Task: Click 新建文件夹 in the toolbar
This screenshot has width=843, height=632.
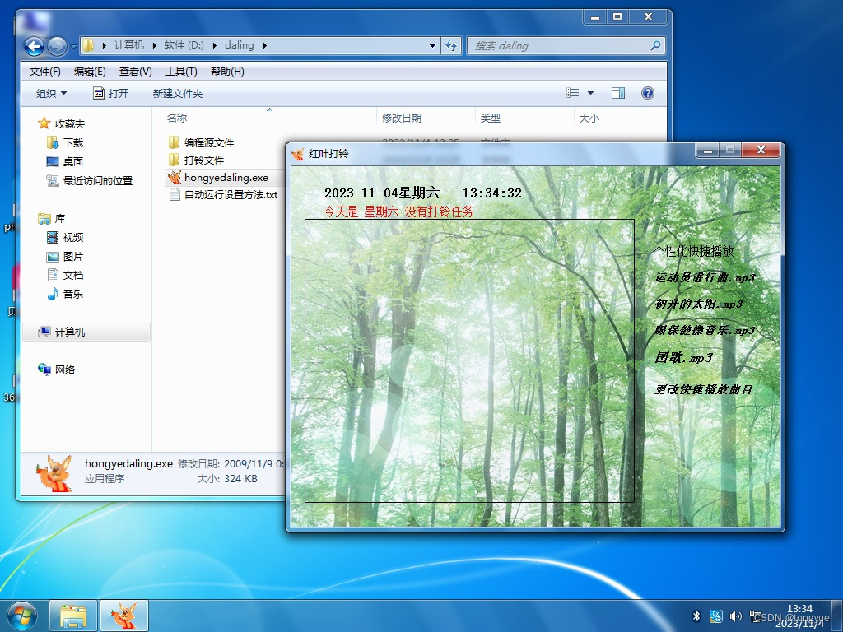Action: pyautogui.click(x=178, y=94)
